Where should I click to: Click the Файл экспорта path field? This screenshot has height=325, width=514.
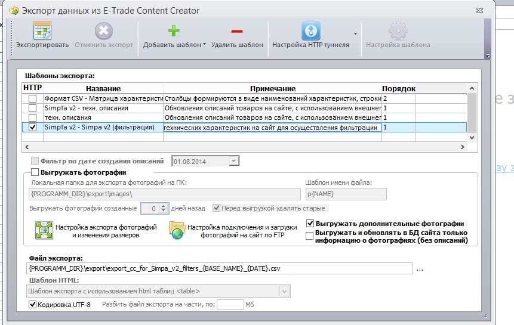219,268
